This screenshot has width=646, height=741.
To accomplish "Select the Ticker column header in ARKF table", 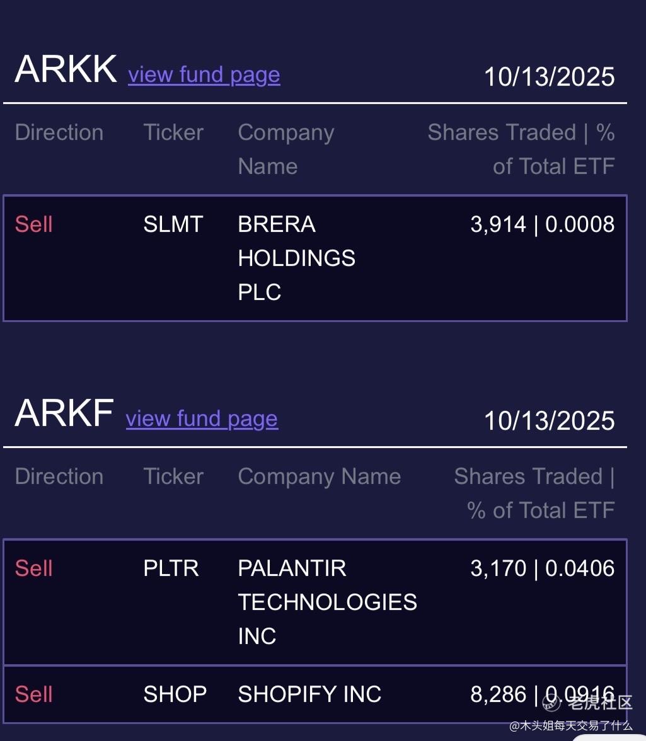I will pos(173,477).
